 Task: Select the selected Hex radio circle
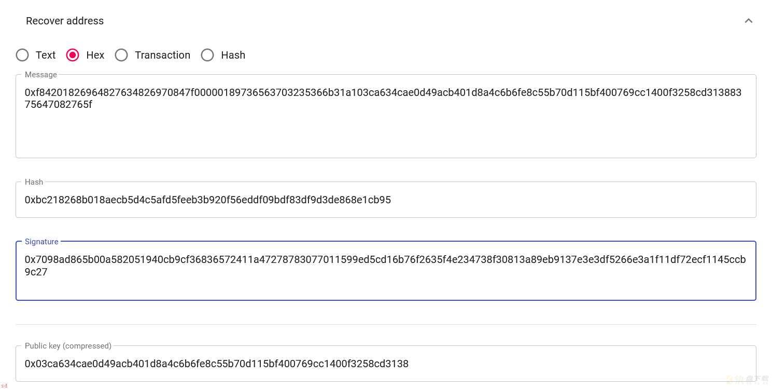tap(73, 55)
